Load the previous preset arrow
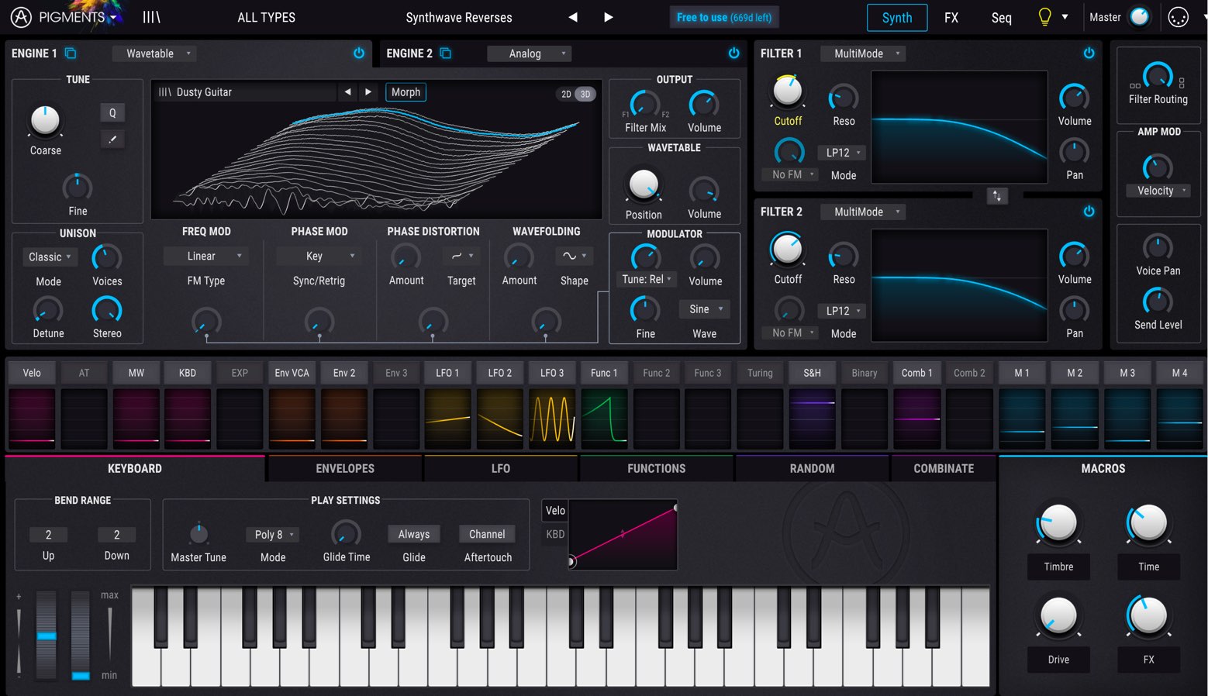 573,17
